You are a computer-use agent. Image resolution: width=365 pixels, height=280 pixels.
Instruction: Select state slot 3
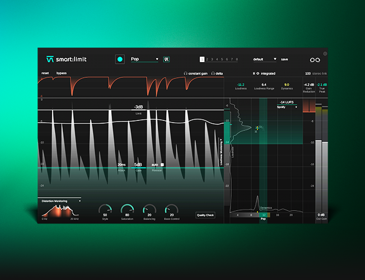coord(212,59)
